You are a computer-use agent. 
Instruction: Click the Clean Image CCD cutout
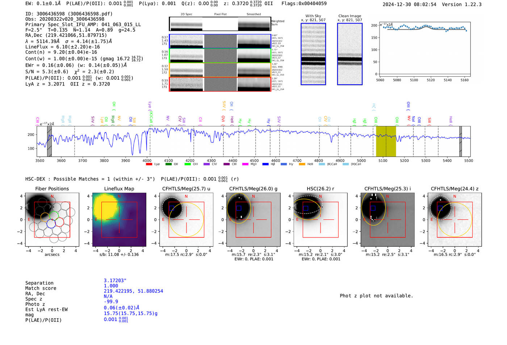[350, 54]
